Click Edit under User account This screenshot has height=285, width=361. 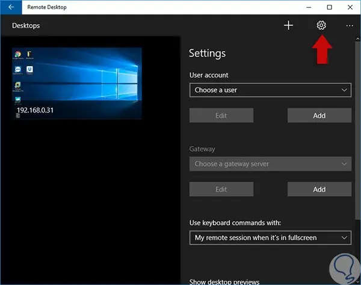pyautogui.click(x=221, y=115)
